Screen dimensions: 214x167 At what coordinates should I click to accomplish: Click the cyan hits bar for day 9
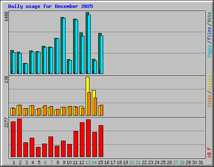[x=64, y=46]
